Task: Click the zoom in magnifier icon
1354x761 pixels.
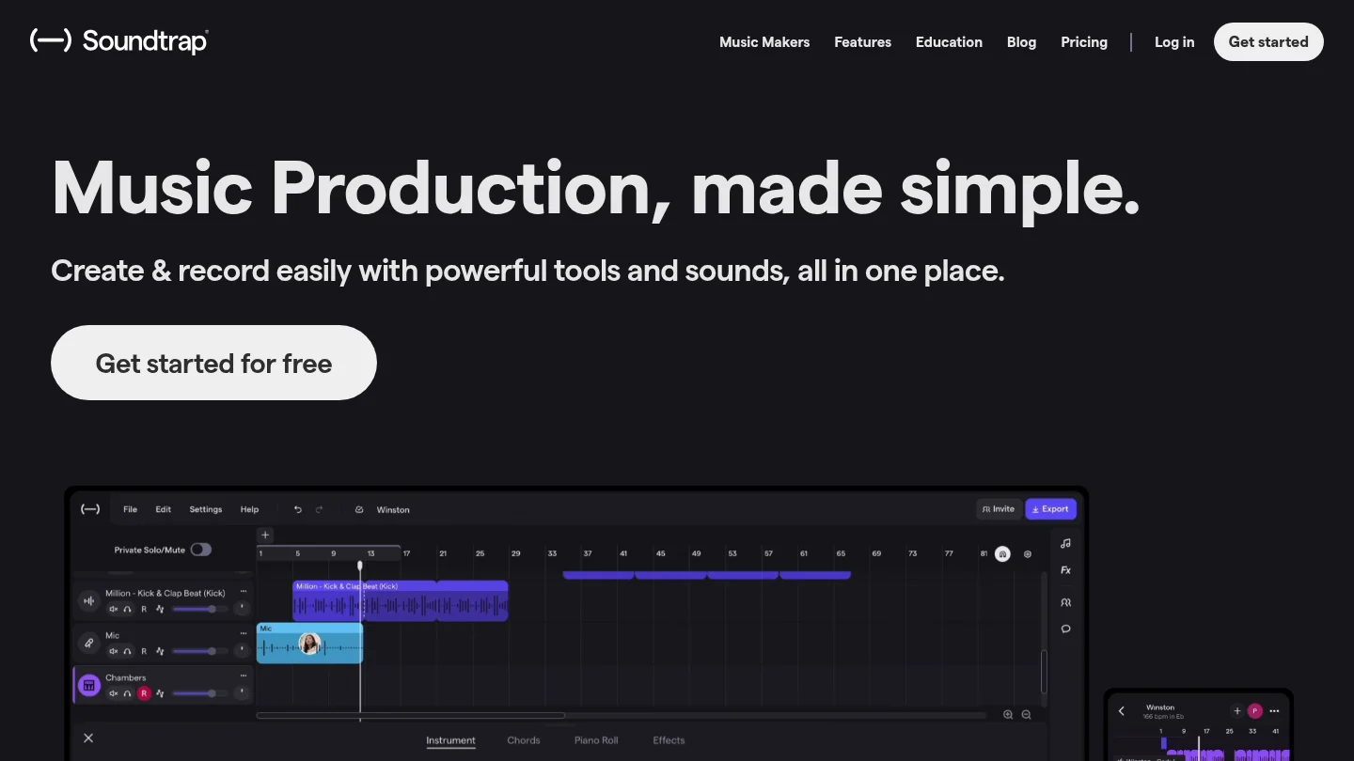Action: click(x=1008, y=715)
